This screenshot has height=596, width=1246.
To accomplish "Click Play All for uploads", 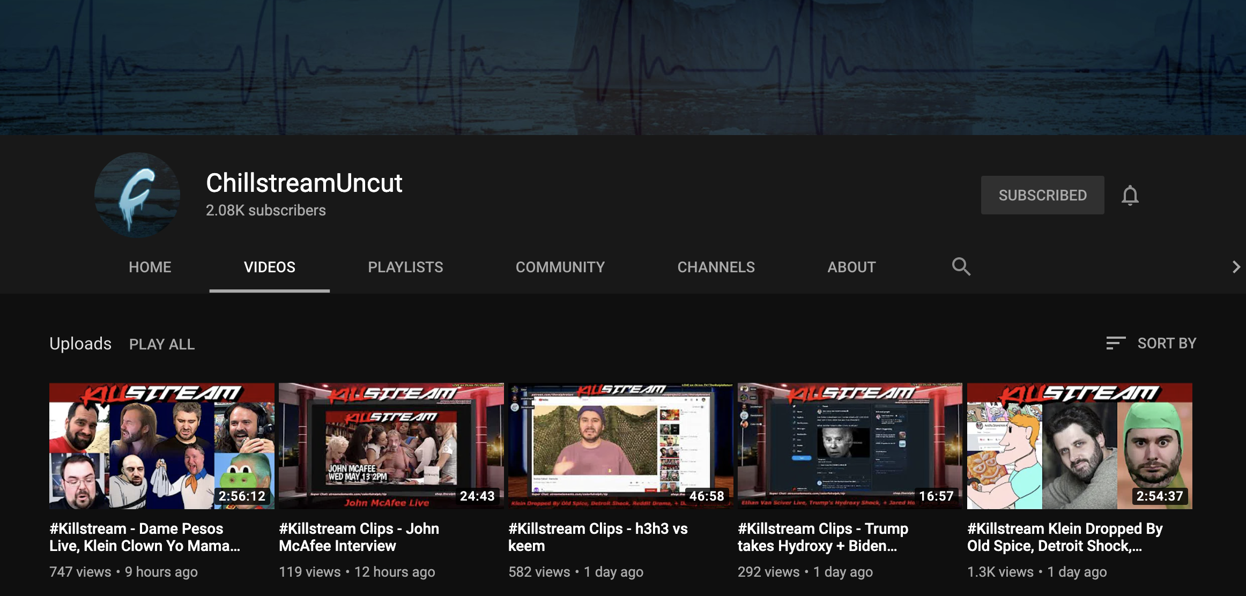I will click(162, 344).
